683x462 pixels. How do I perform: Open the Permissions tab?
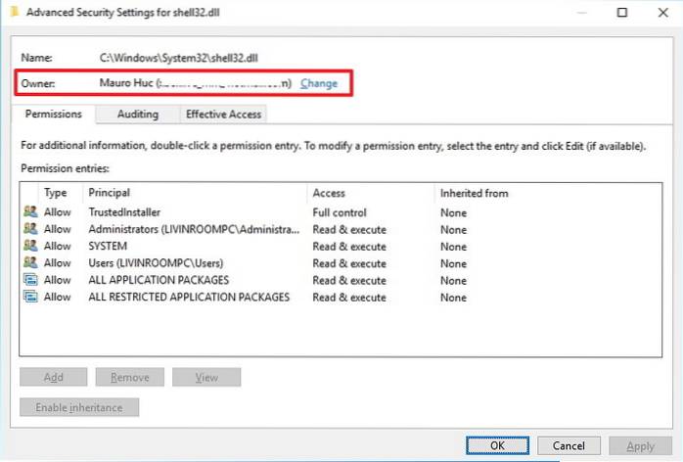click(53, 115)
